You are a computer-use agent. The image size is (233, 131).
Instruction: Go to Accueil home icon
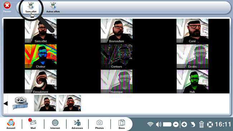tap(11, 124)
